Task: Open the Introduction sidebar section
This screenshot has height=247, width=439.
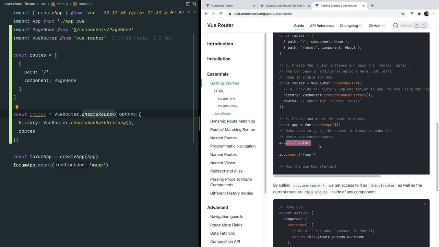Action: click(x=220, y=44)
